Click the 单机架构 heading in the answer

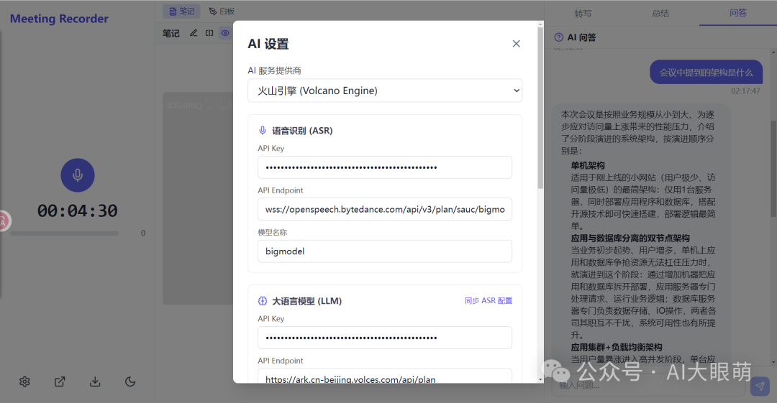[x=588, y=165]
